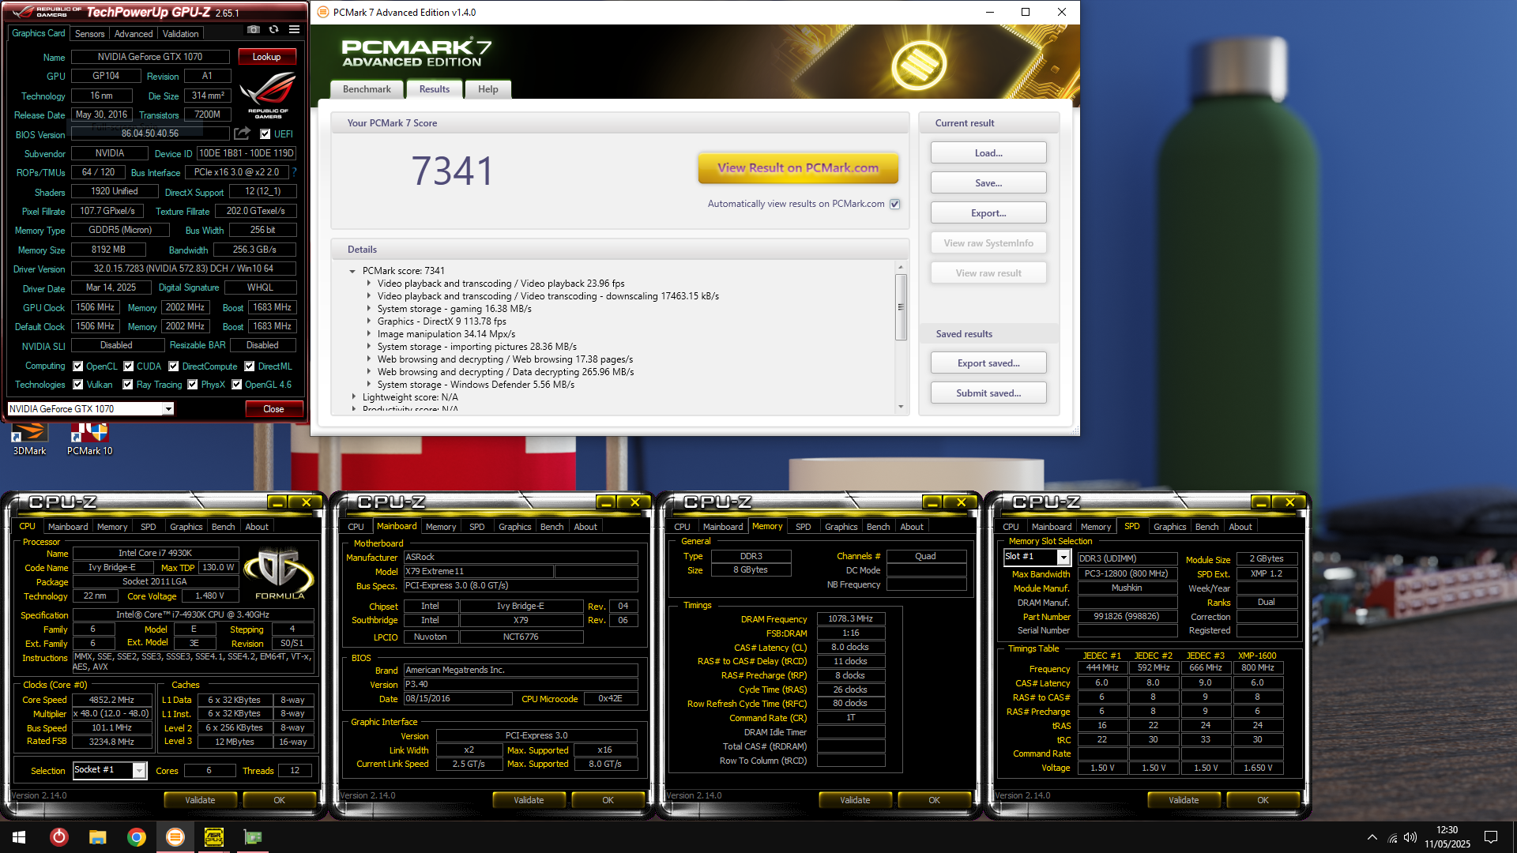This screenshot has width=1517, height=853.
Task: Minimize the CPU-Z Memory window
Action: tap(932, 502)
